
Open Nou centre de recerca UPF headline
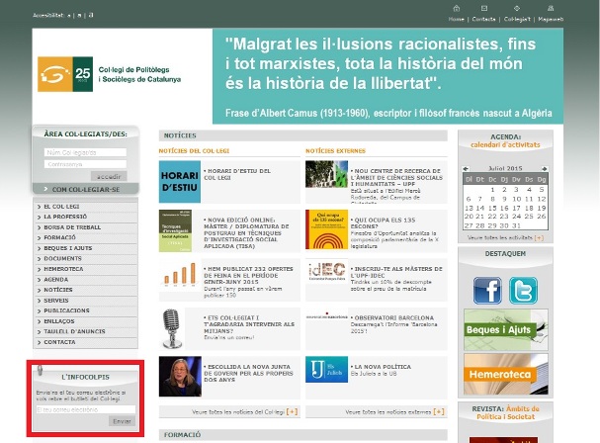pyautogui.click(x=396, y=177)
